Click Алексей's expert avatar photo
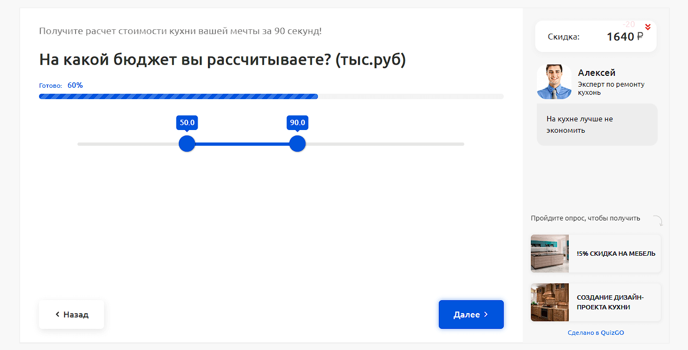The image size is (688, 350). click(x=554, y=82)
